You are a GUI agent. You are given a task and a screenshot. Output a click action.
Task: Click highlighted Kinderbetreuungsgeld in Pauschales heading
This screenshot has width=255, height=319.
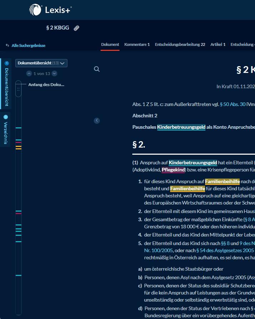coord(181,127)
